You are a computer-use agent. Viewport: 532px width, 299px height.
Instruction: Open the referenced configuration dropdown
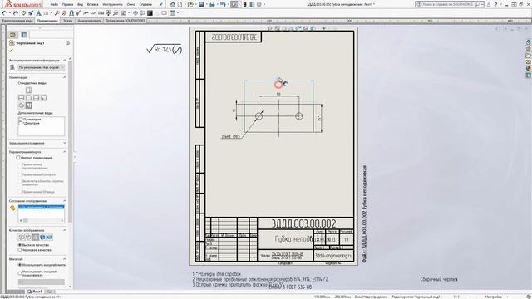tap(41, 67)
